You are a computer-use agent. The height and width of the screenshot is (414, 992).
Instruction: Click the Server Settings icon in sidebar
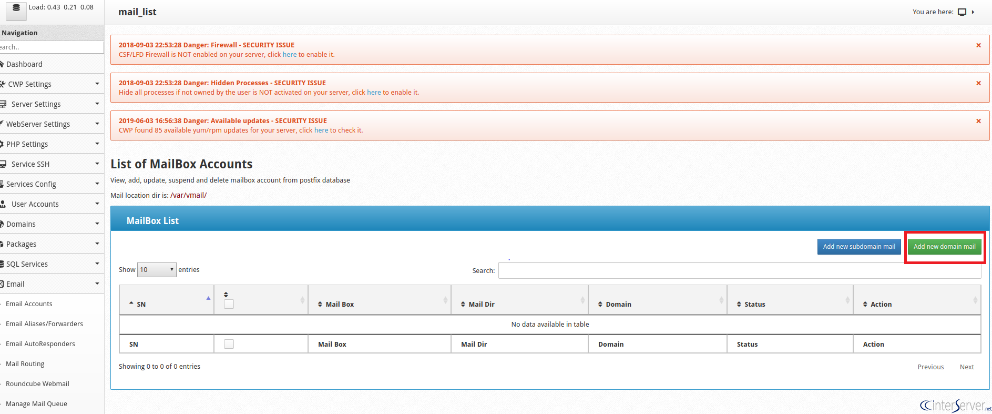3,104
